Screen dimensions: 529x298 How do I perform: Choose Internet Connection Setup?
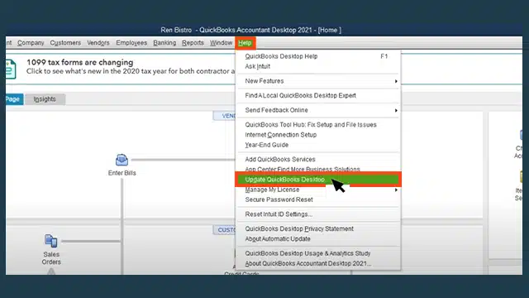317,135
